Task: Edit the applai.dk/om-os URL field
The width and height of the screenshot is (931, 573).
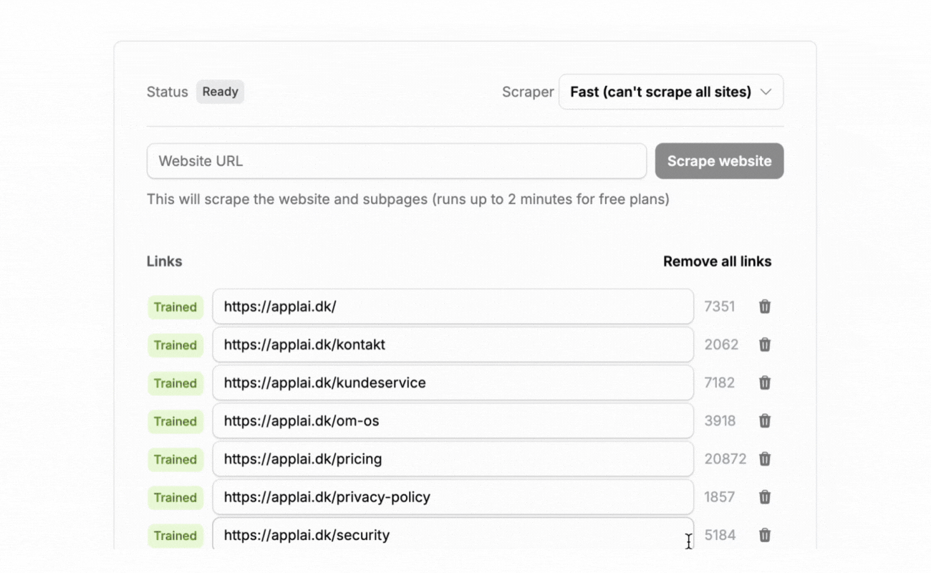Action: (x=453, y=420)
